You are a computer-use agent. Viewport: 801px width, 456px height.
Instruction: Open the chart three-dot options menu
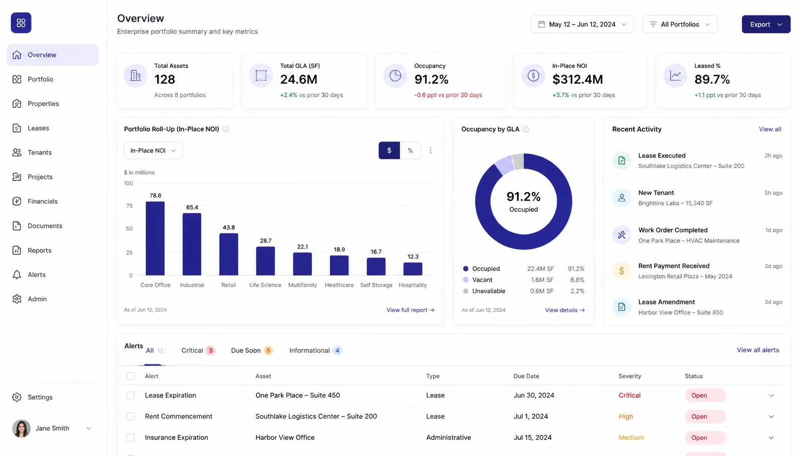click(x=431, y=150)
